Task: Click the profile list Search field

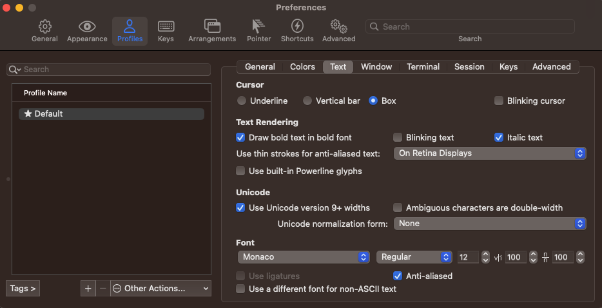Action: (x=109, y=70)
